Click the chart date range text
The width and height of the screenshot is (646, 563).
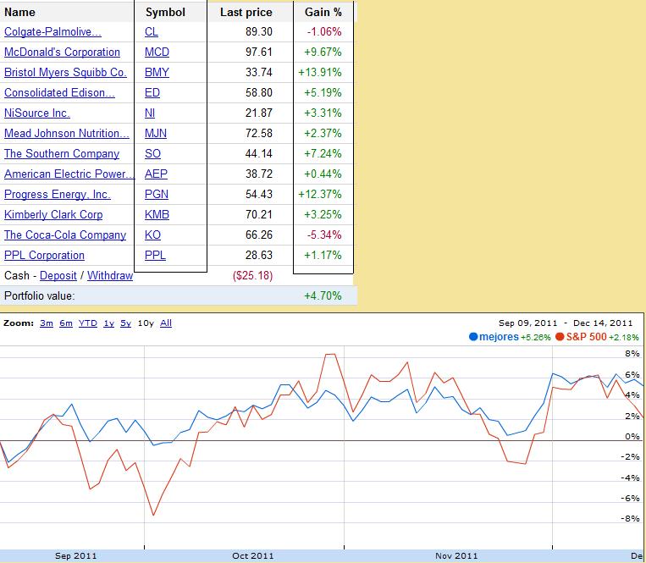click(566, 323)
